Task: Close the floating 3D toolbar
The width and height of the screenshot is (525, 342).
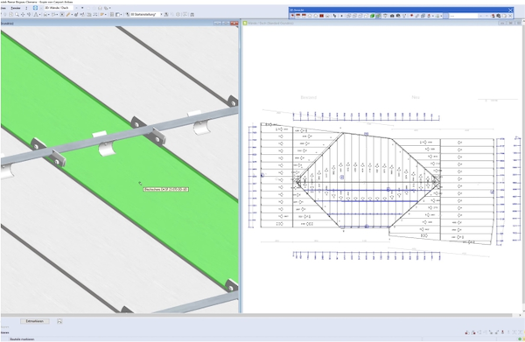Action: tap(510, 10)
